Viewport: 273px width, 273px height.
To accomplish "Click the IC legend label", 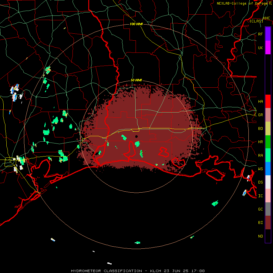I will (260, 196).
